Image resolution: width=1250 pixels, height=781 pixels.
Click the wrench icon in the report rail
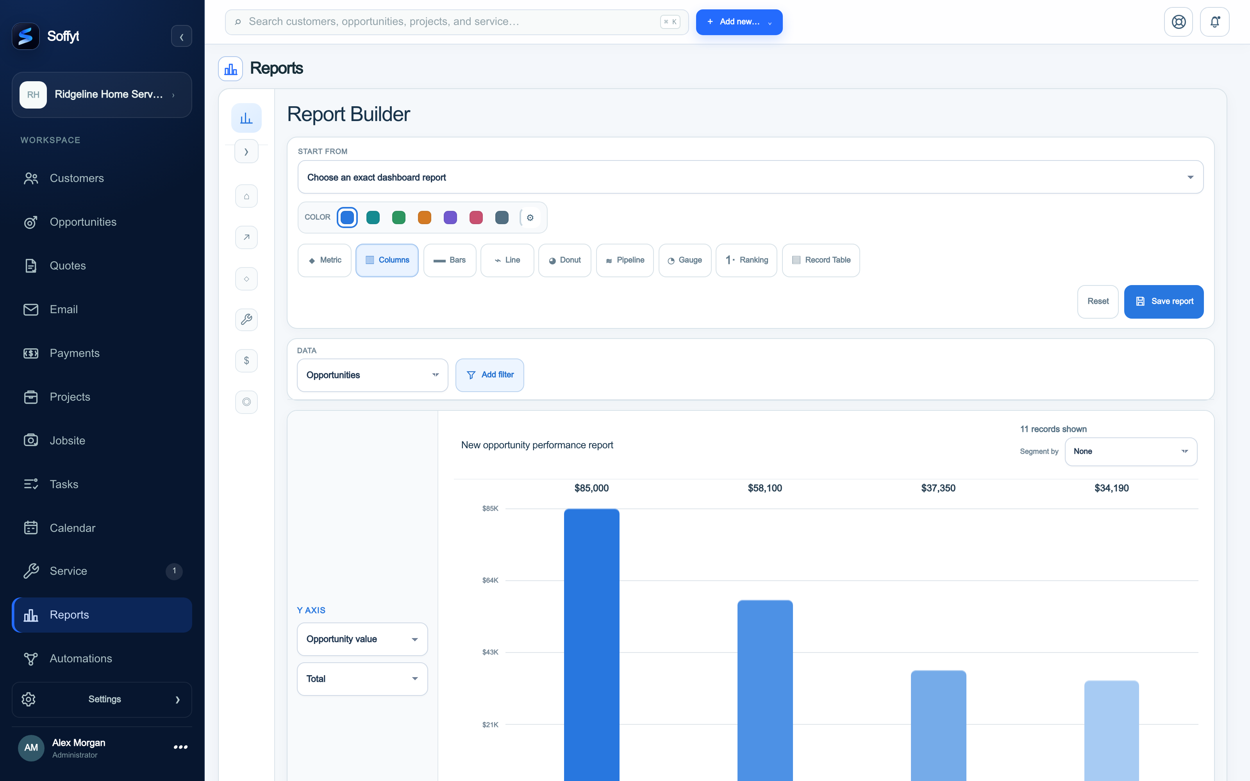tap(246, 319)
